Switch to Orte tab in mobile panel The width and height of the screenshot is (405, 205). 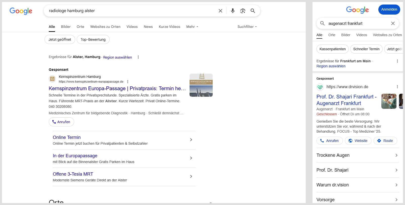pos(332,35)
